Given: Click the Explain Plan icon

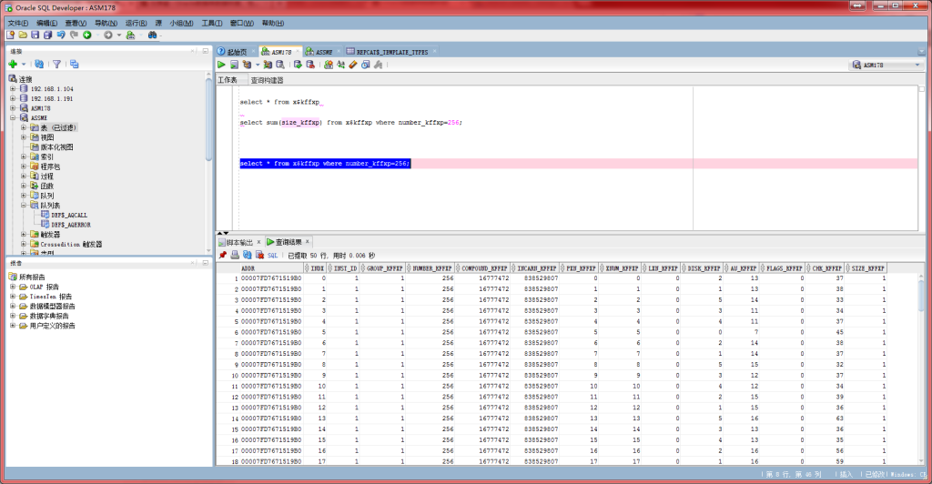Looking at the screenshot, I should pyautogui.click(x=247, y=65).
